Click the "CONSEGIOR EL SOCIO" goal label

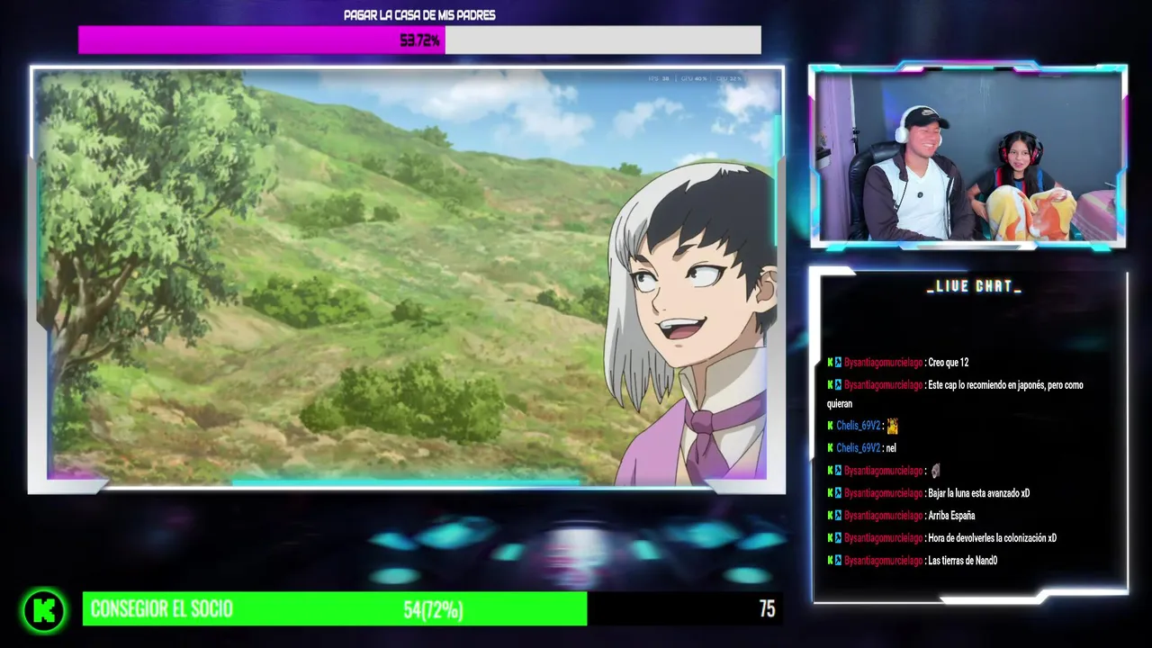[x=162, y=609]
